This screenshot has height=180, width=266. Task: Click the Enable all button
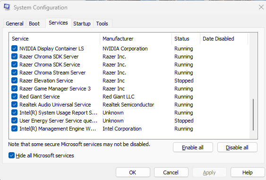pos(193,147)
